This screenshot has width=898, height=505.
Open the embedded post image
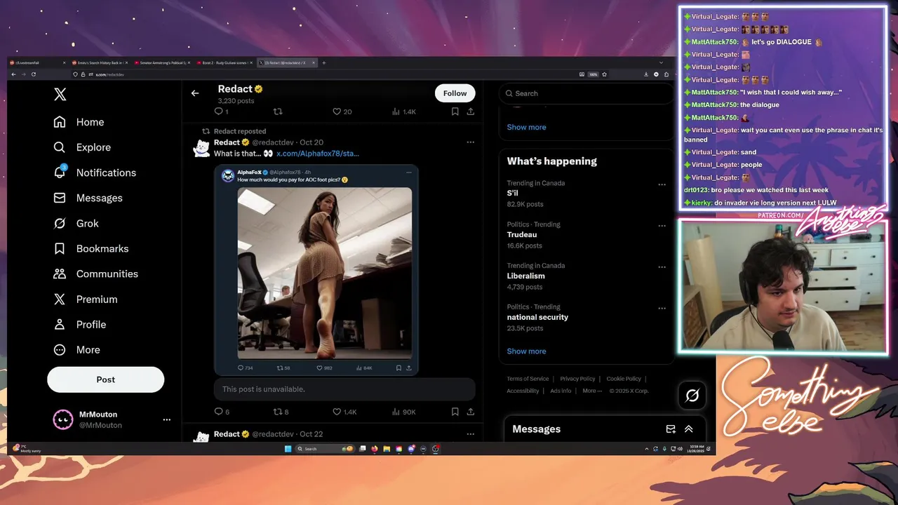click(325, 273)
